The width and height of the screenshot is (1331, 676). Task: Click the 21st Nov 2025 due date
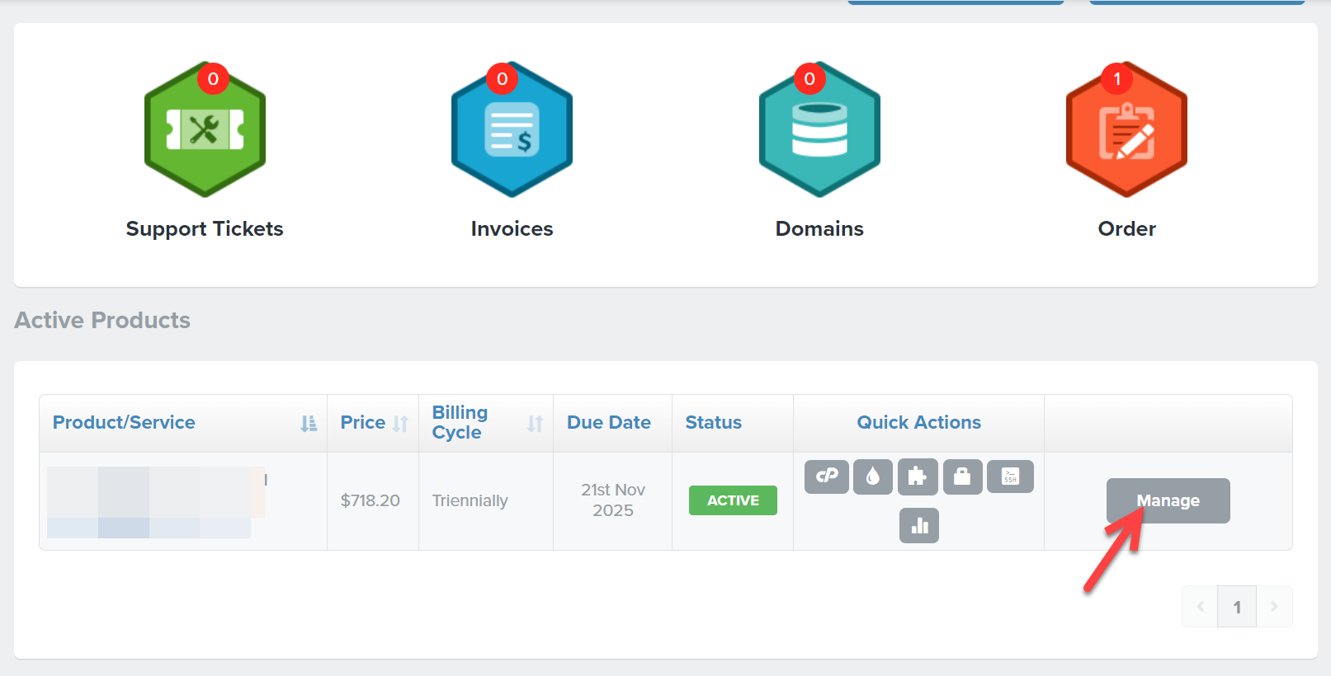(613, 500)
